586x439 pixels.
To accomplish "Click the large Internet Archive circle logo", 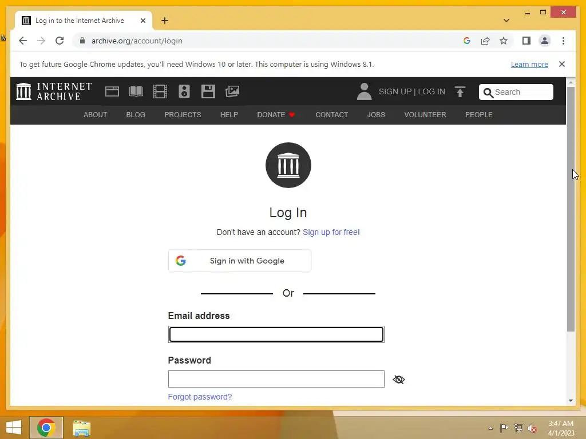I will point(288,165).
